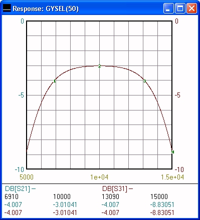The height and width of the screenshot is (220, 200).
Task: Click the 15000 marker frequency value
Action: pos(159,196)
